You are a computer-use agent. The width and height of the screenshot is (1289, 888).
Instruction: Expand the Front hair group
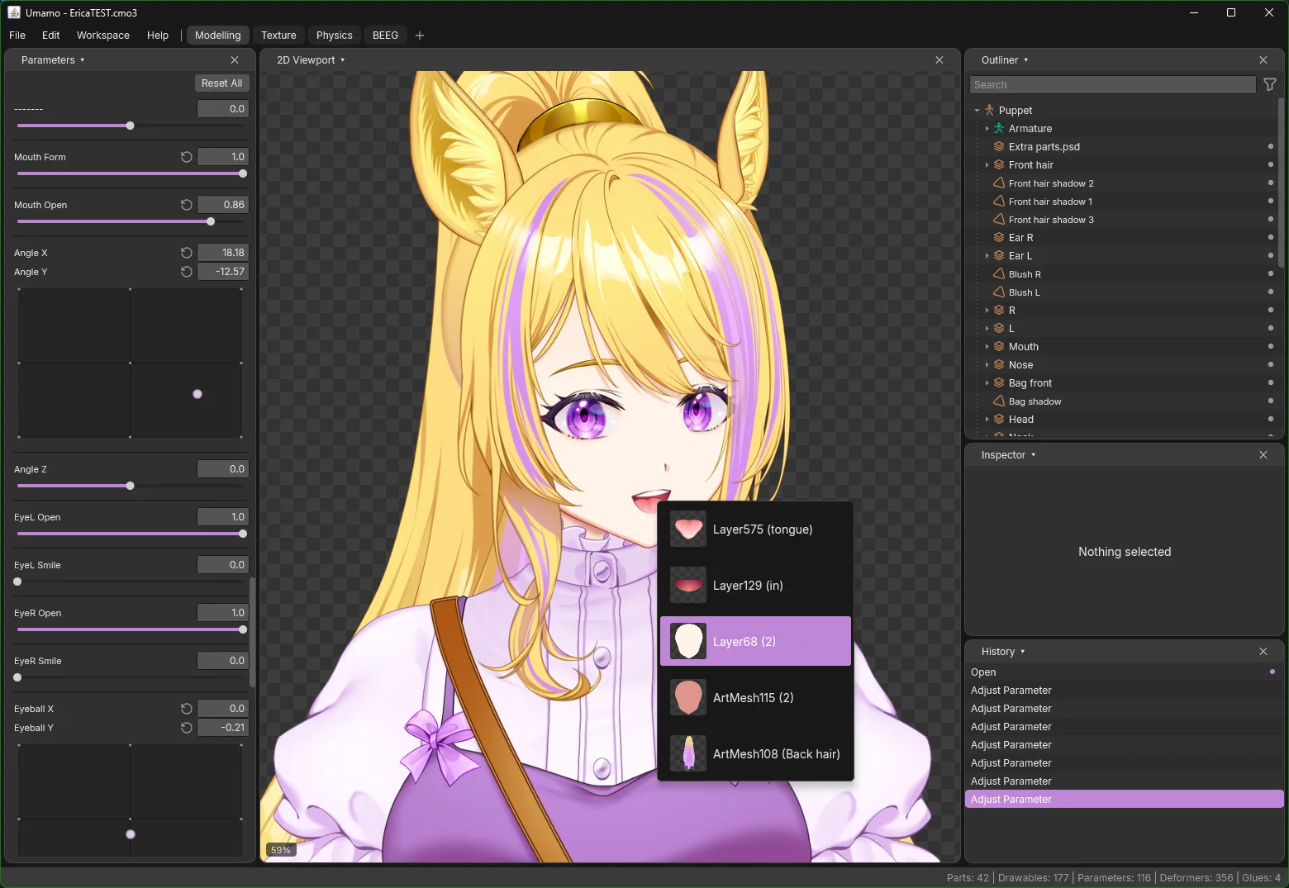[987, 164]
